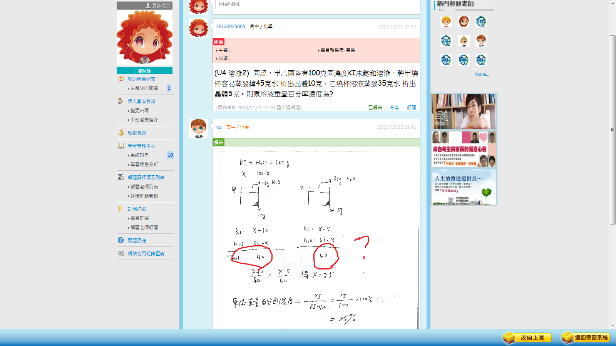Open 變更密碼 under 個人基本資料
The height and width of the screenshot is (346, 616).
(139, 111)
